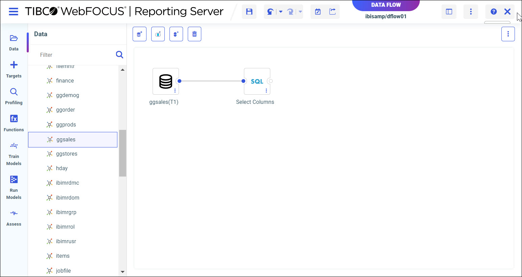
Task: Open the header more options menu
Action: [x=471, y=12]
